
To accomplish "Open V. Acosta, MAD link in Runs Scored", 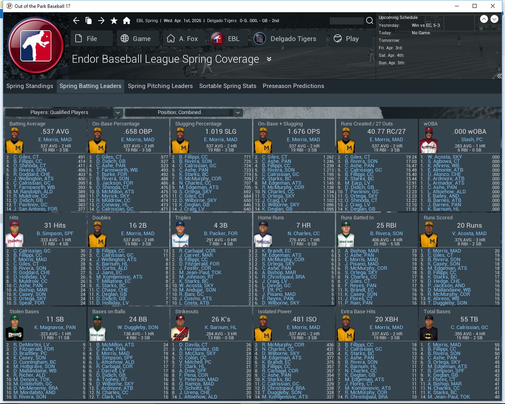I will pos(469,234).
